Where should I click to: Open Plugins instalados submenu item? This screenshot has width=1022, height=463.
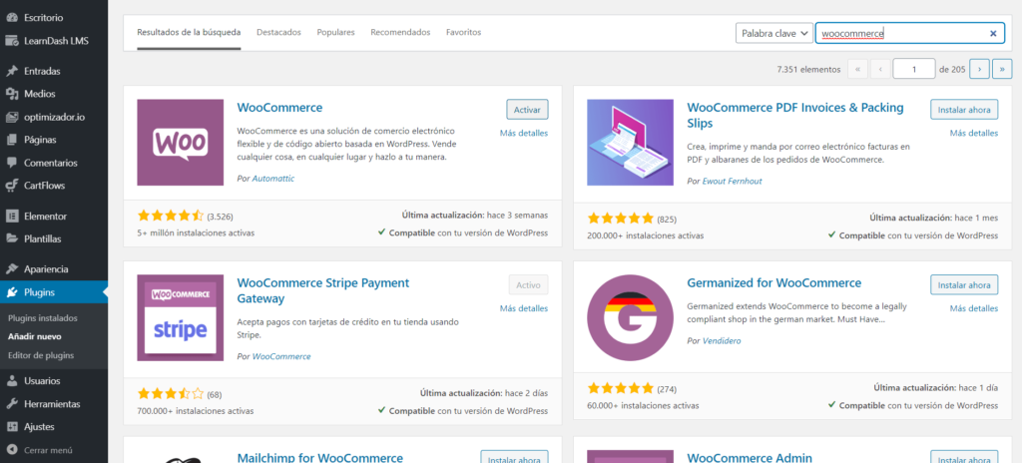tap(43, 318)
